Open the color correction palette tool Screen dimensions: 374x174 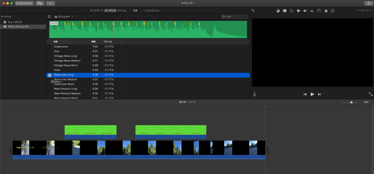pyautogui.click(x=285, y=11)
